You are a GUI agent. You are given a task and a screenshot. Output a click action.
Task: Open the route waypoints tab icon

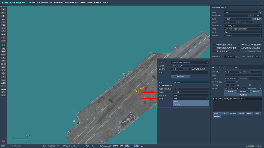(213, 67)
